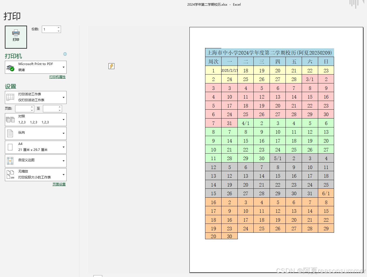Open the Print Active Sheets dropdown
Screen dimensions: 367x277
pyautogui.click(x=36, y=97)
